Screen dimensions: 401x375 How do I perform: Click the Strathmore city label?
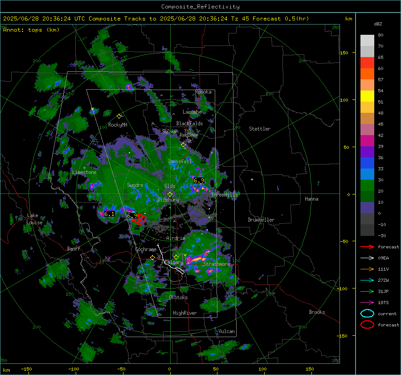(x=217, y=264)
